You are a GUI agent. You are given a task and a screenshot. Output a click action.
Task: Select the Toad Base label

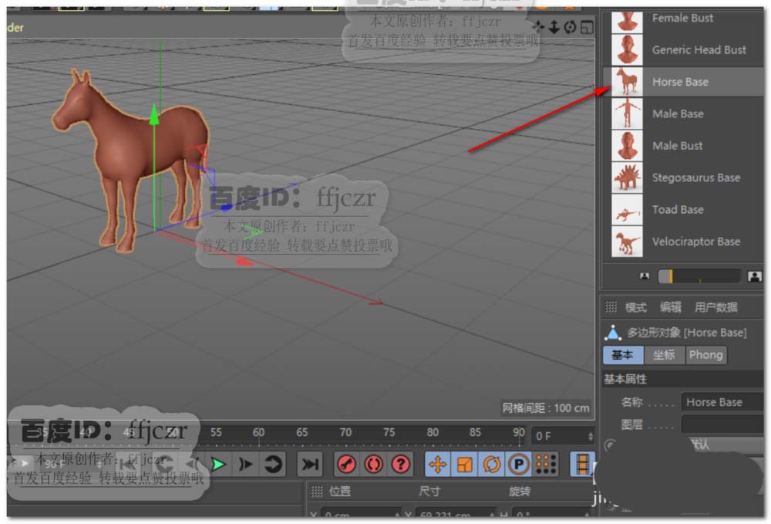tap(678, 210)
